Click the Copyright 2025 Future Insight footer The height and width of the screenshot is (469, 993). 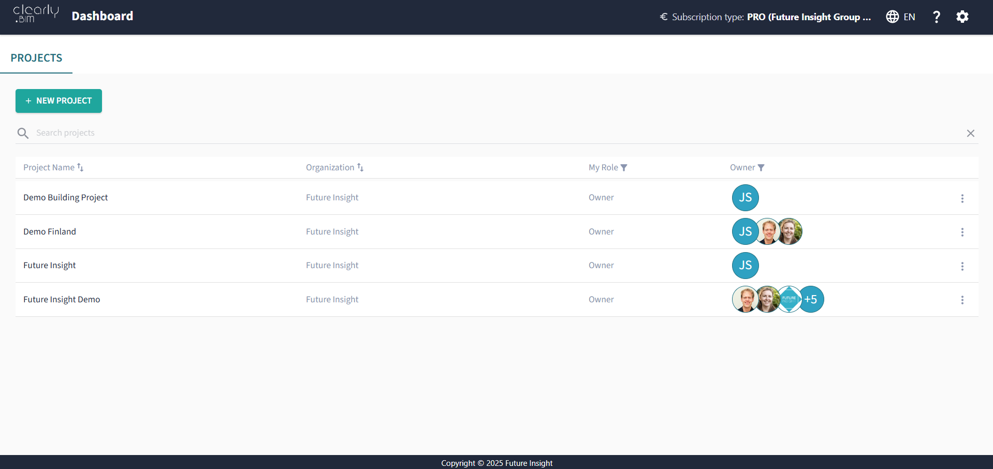pos(496,463)
